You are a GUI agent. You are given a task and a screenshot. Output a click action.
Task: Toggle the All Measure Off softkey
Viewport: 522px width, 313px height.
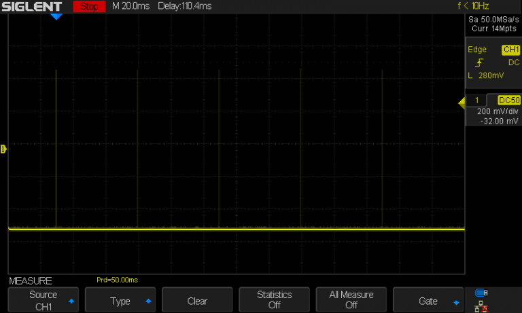351,300
